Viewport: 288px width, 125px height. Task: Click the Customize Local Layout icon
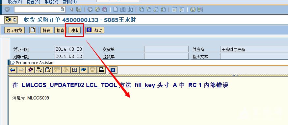click(200, 9)
